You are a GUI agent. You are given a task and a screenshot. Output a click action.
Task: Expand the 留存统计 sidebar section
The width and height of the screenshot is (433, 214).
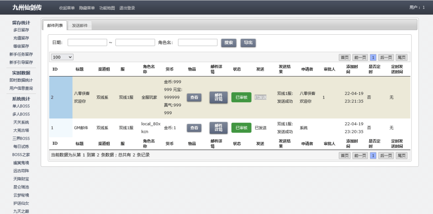[x=21, y=23]
